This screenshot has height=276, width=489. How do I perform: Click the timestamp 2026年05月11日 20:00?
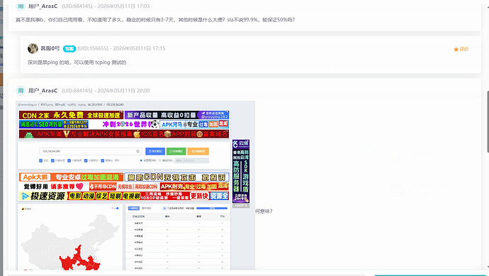click(x=123, y=91)
